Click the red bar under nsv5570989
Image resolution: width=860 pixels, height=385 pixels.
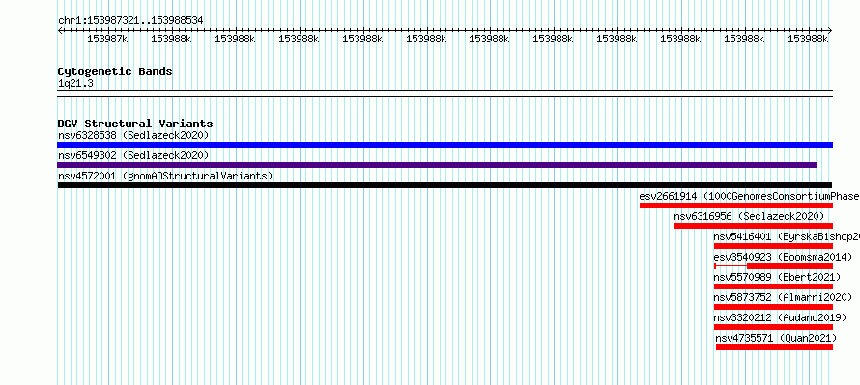pos(773,287)
